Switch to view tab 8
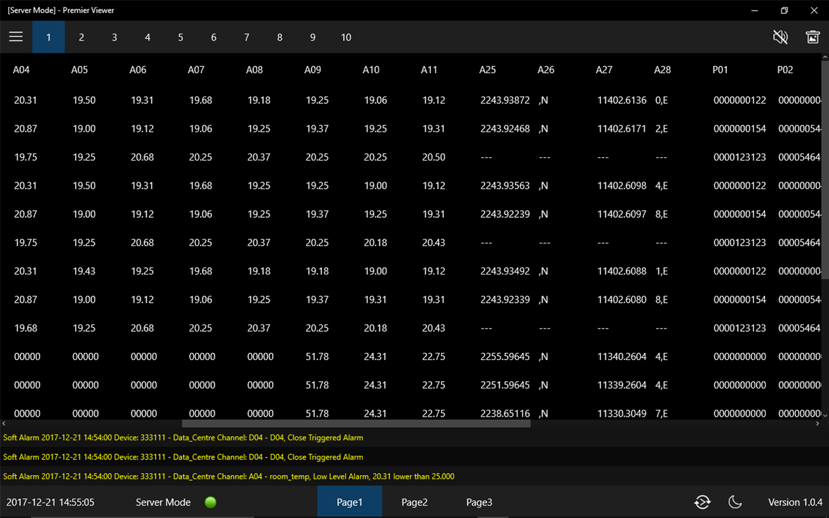Screen dimensions: 829x518 tap(280, 37)
